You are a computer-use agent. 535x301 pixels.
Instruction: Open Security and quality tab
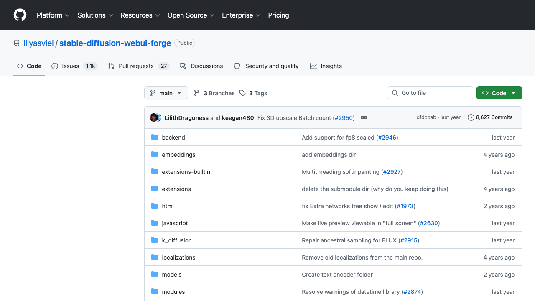point(266,66)
